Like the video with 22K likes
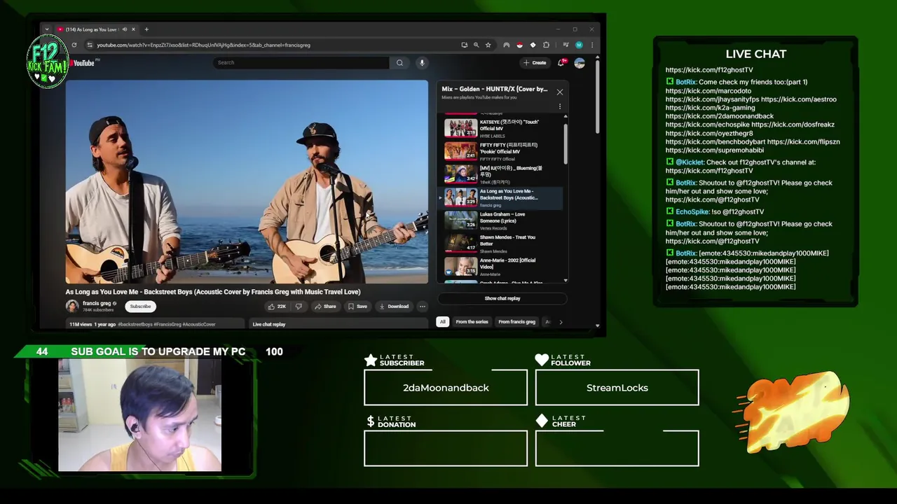Image resolution: width=897 pixels, height=504 pixels. [x=278, y=306]
